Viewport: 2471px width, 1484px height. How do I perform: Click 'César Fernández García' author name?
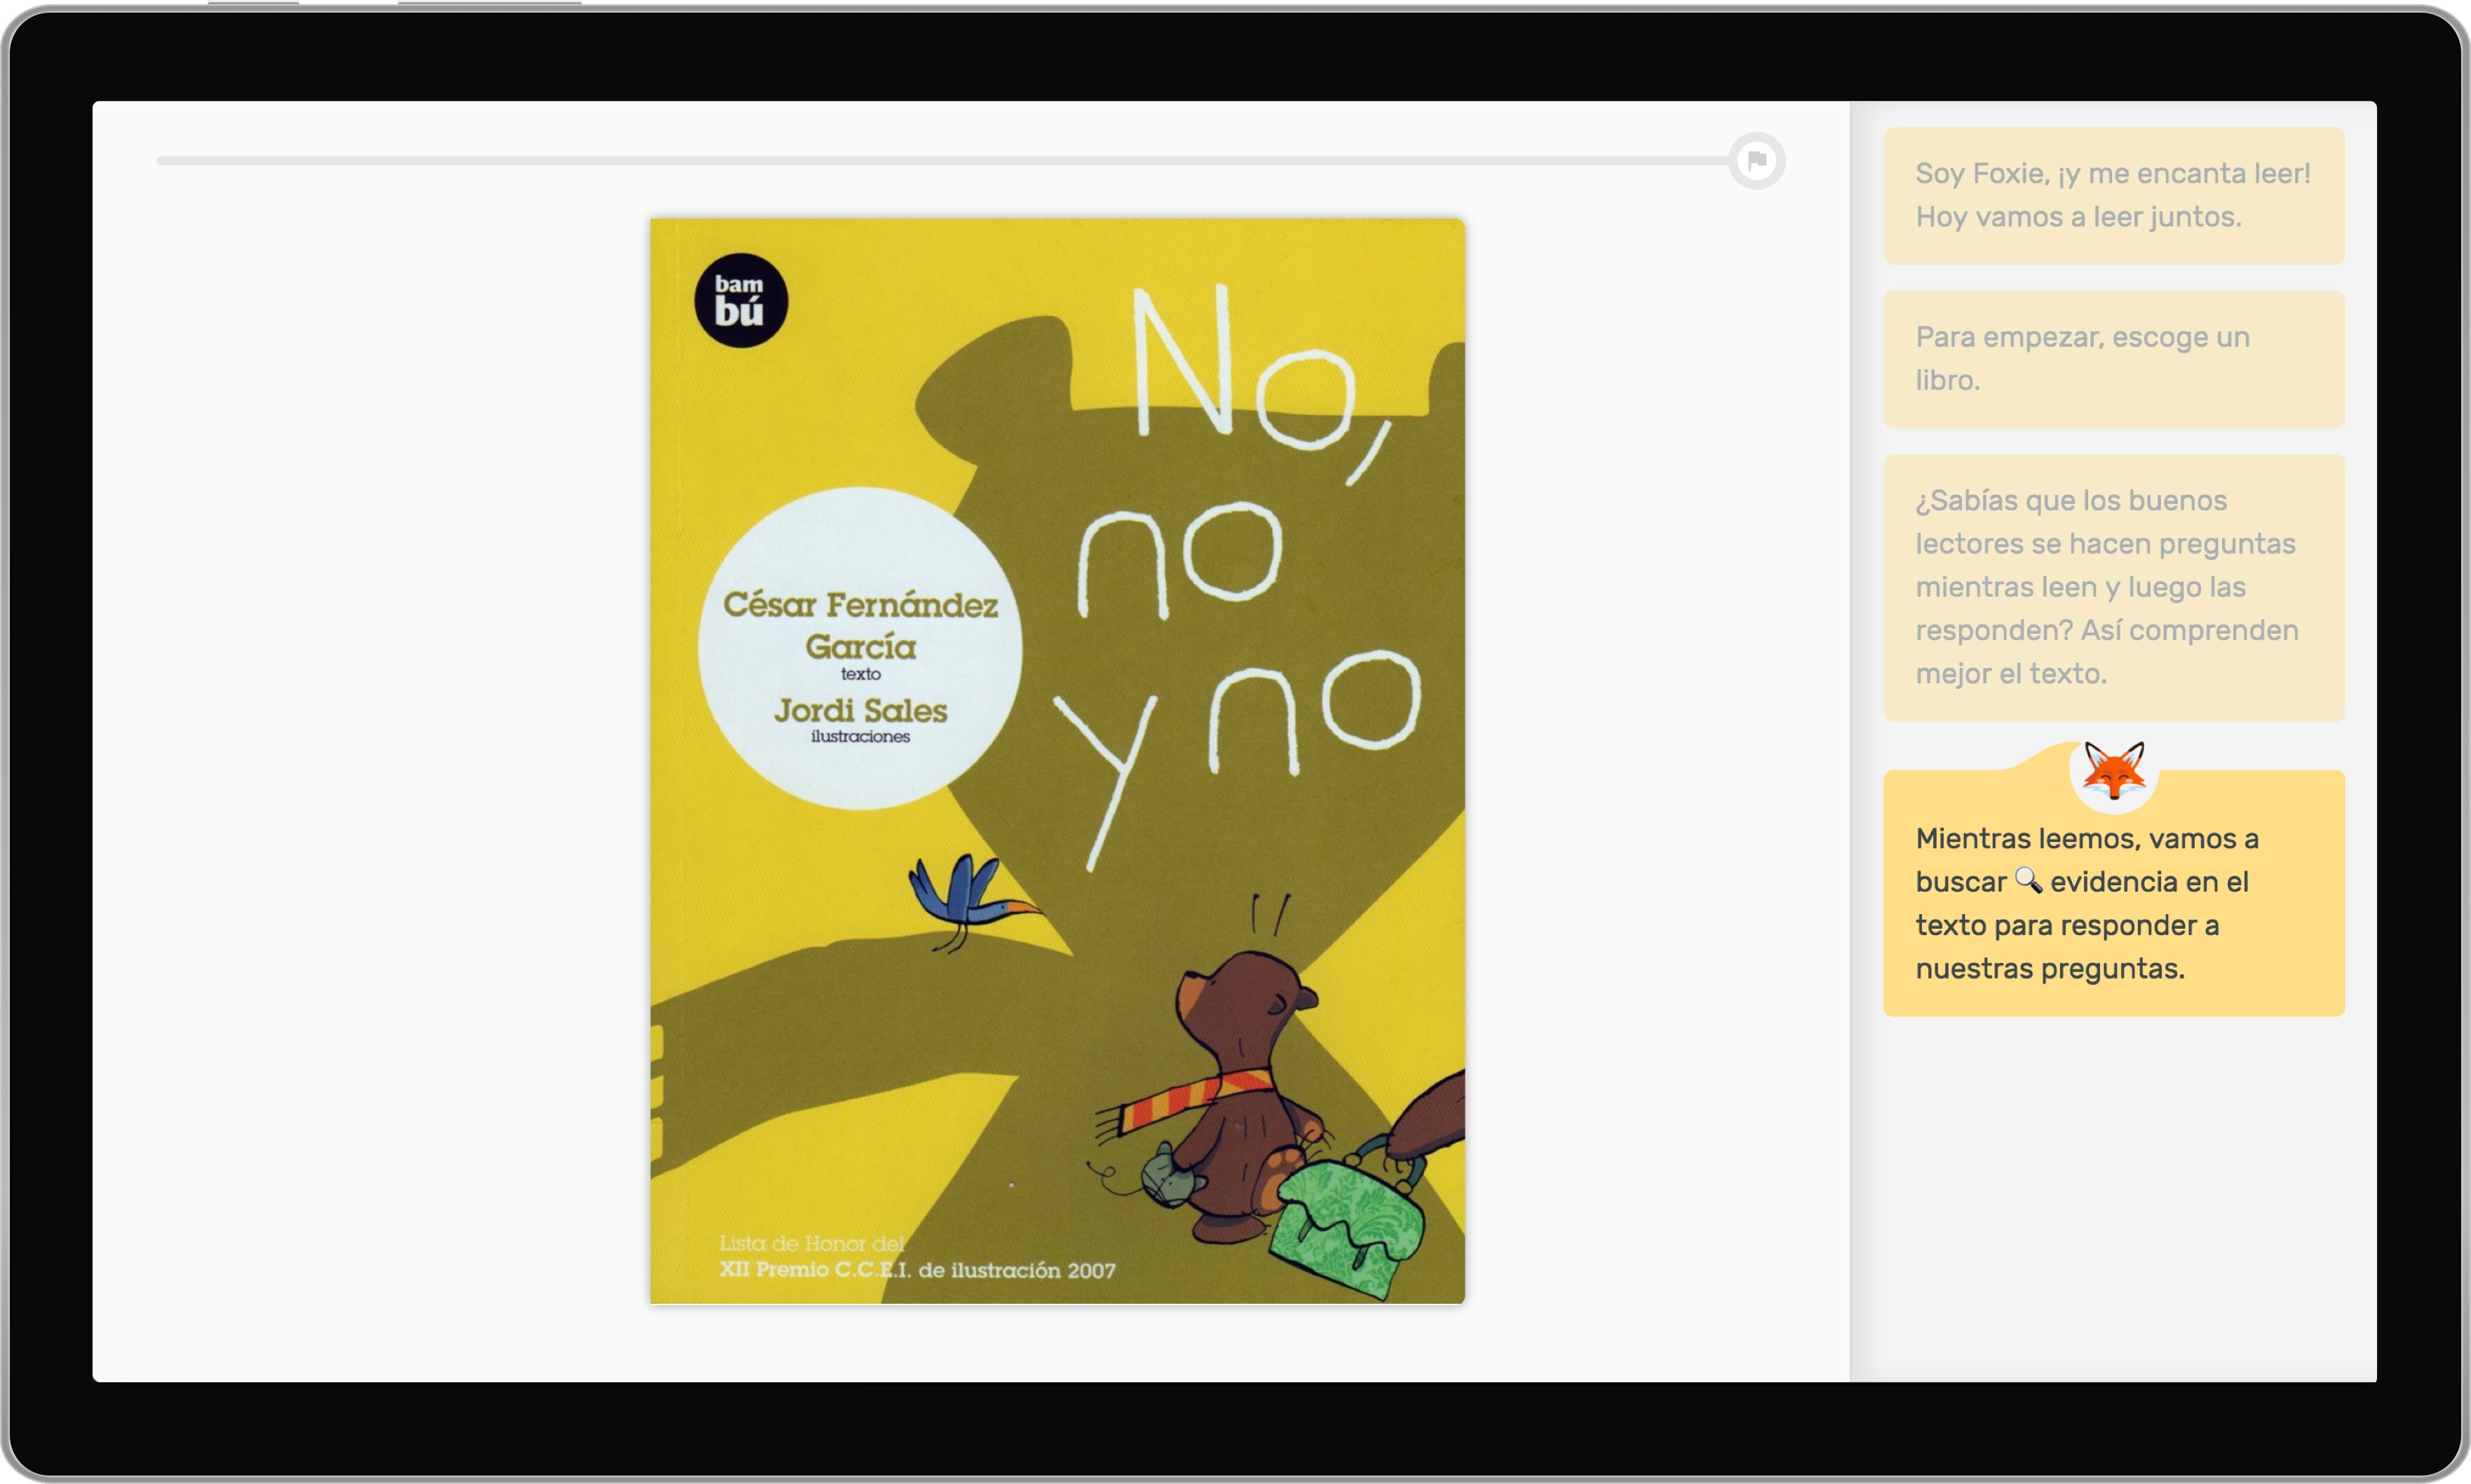click(x=860, y=625)
